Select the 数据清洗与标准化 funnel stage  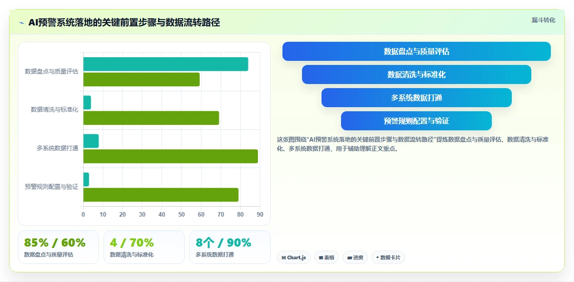click(416, 74)
